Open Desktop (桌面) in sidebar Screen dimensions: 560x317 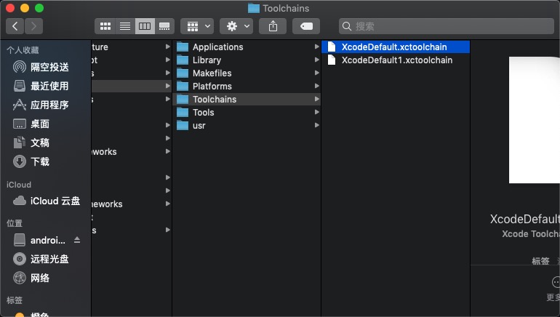point(45,124)
